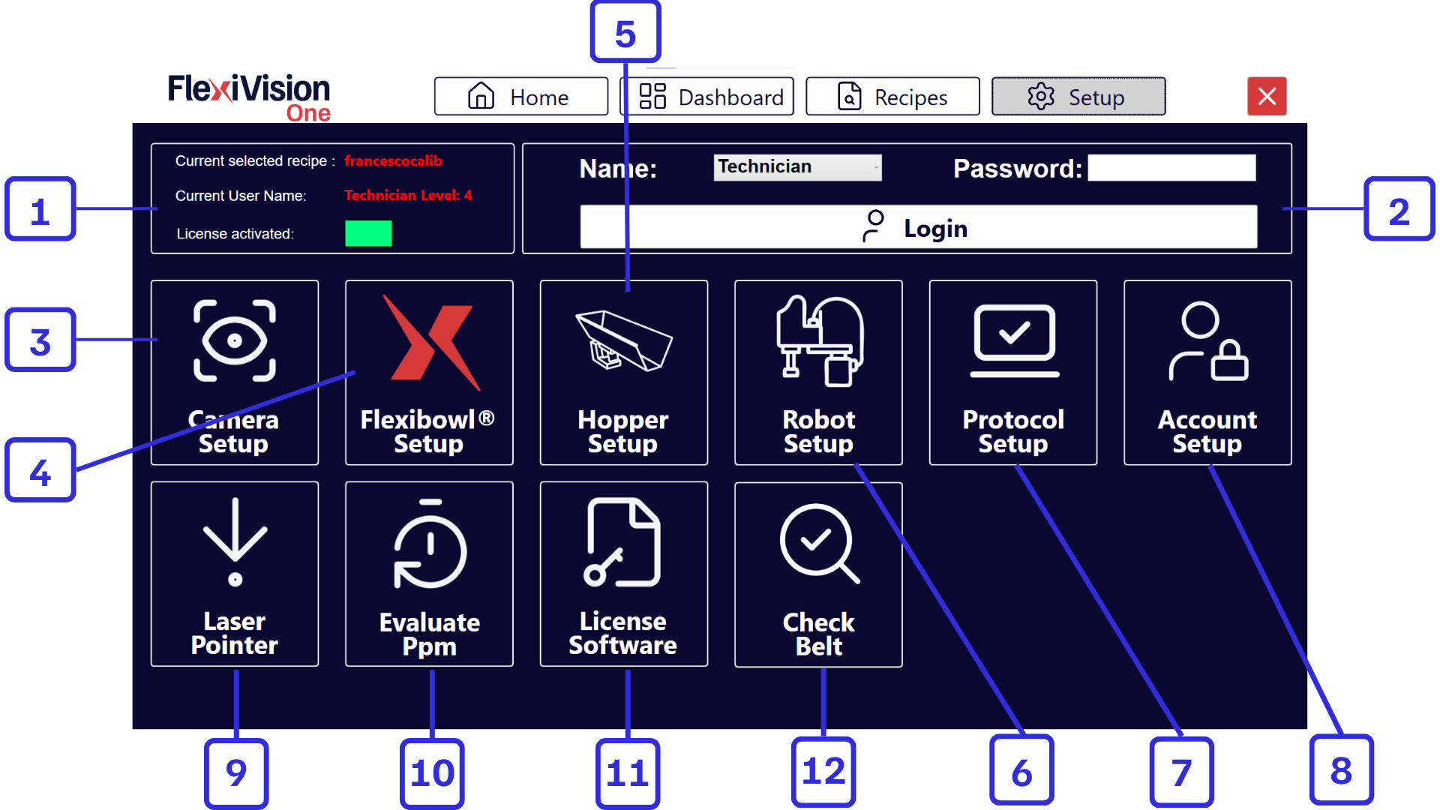
Task: Click the recipe name 'francescocalib'
Action: (393, 160)
